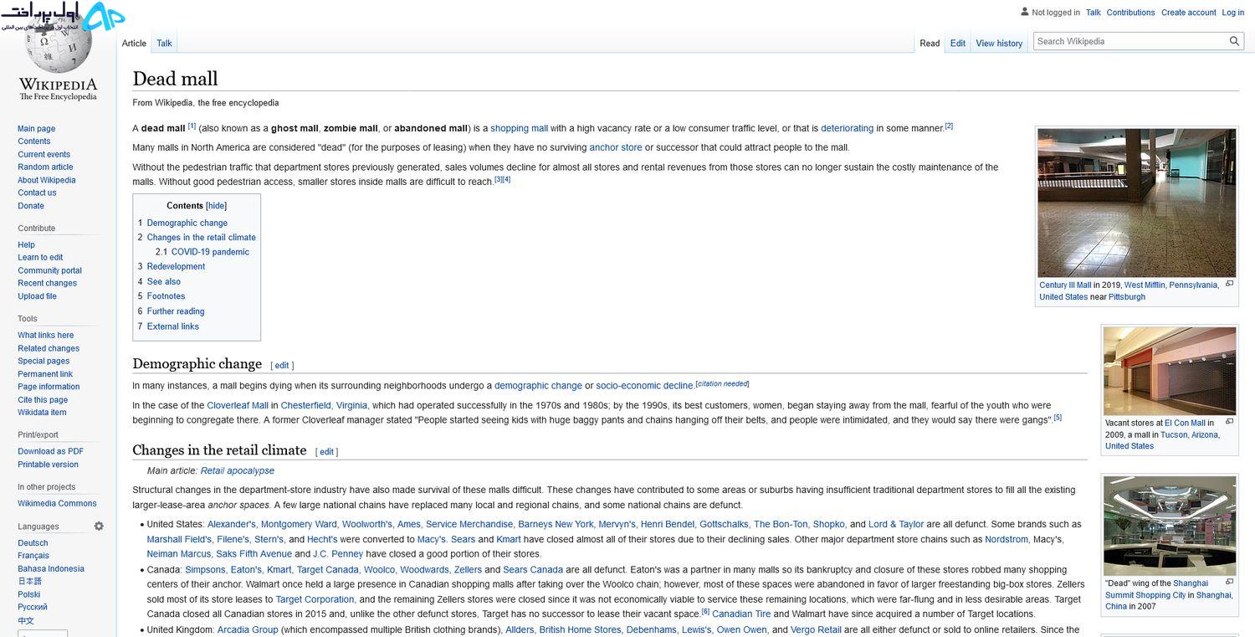This screenshot has width=1255, height=637.
Task: Select the Deutsch language link
Action: 33,543
